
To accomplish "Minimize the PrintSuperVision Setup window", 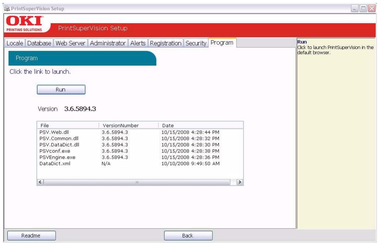I will click(x=354, y=9).
